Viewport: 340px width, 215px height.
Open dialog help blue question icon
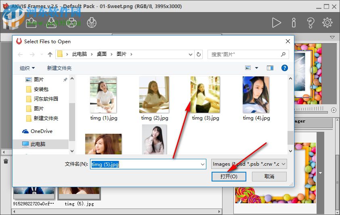pyautogui.click(x=285, y=68)
